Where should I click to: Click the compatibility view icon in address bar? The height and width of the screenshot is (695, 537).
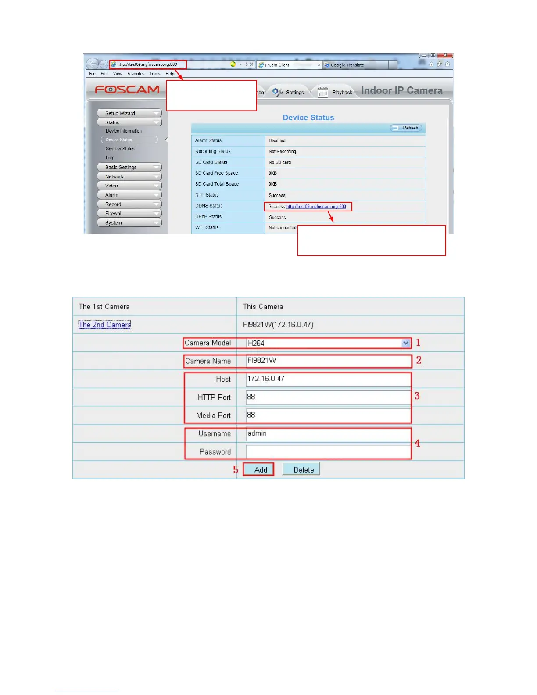233,64
